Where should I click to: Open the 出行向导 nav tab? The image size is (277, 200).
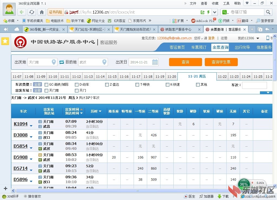242,47
